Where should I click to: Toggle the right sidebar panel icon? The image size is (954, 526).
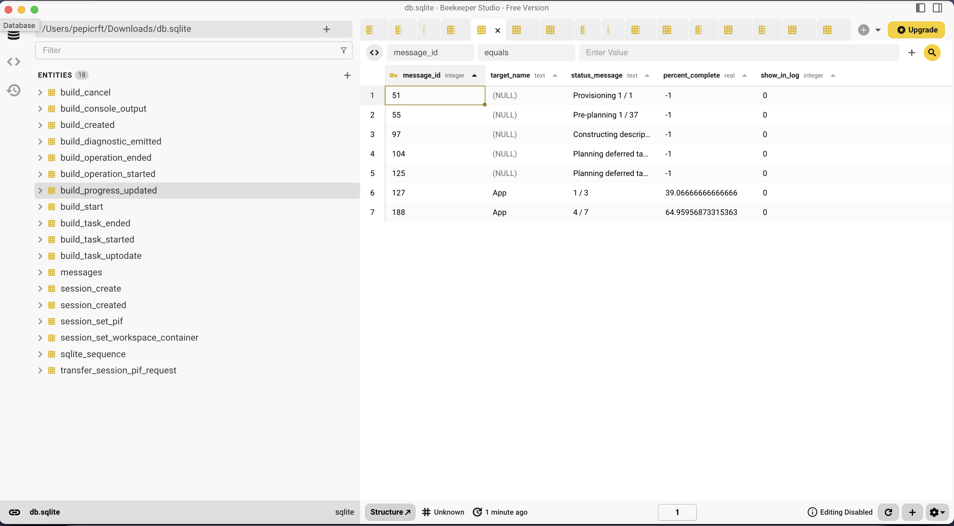point(937,8)
